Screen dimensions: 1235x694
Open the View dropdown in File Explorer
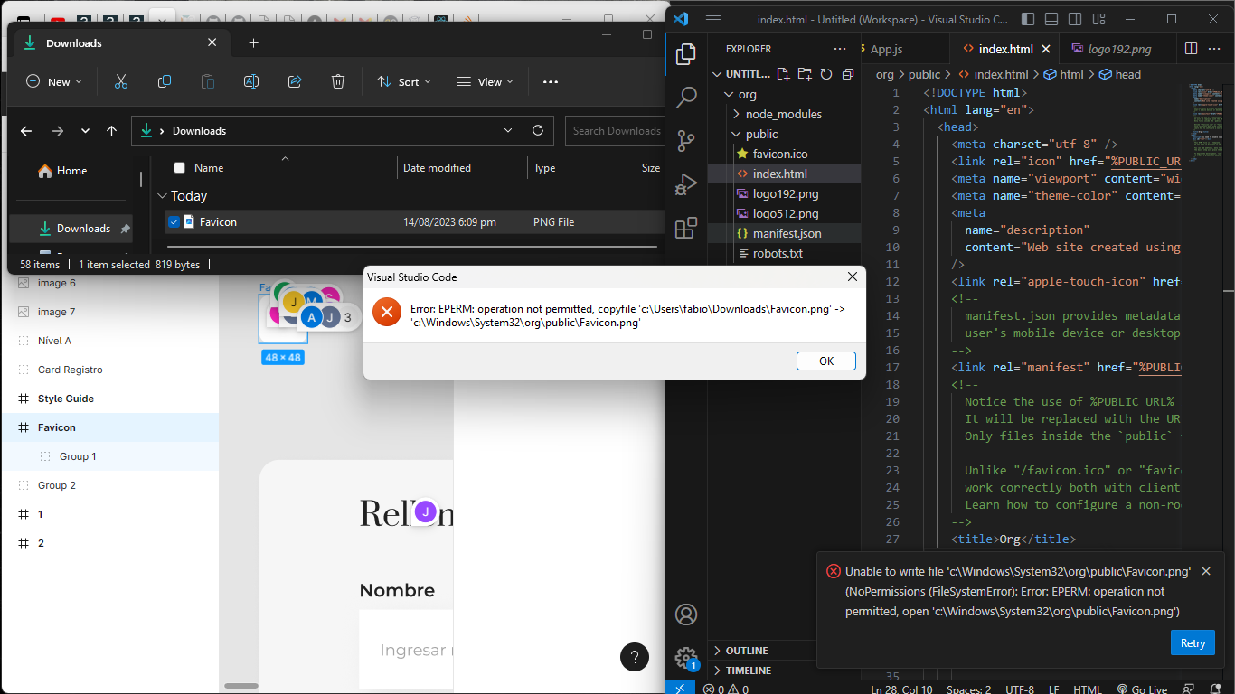[485, 81]
